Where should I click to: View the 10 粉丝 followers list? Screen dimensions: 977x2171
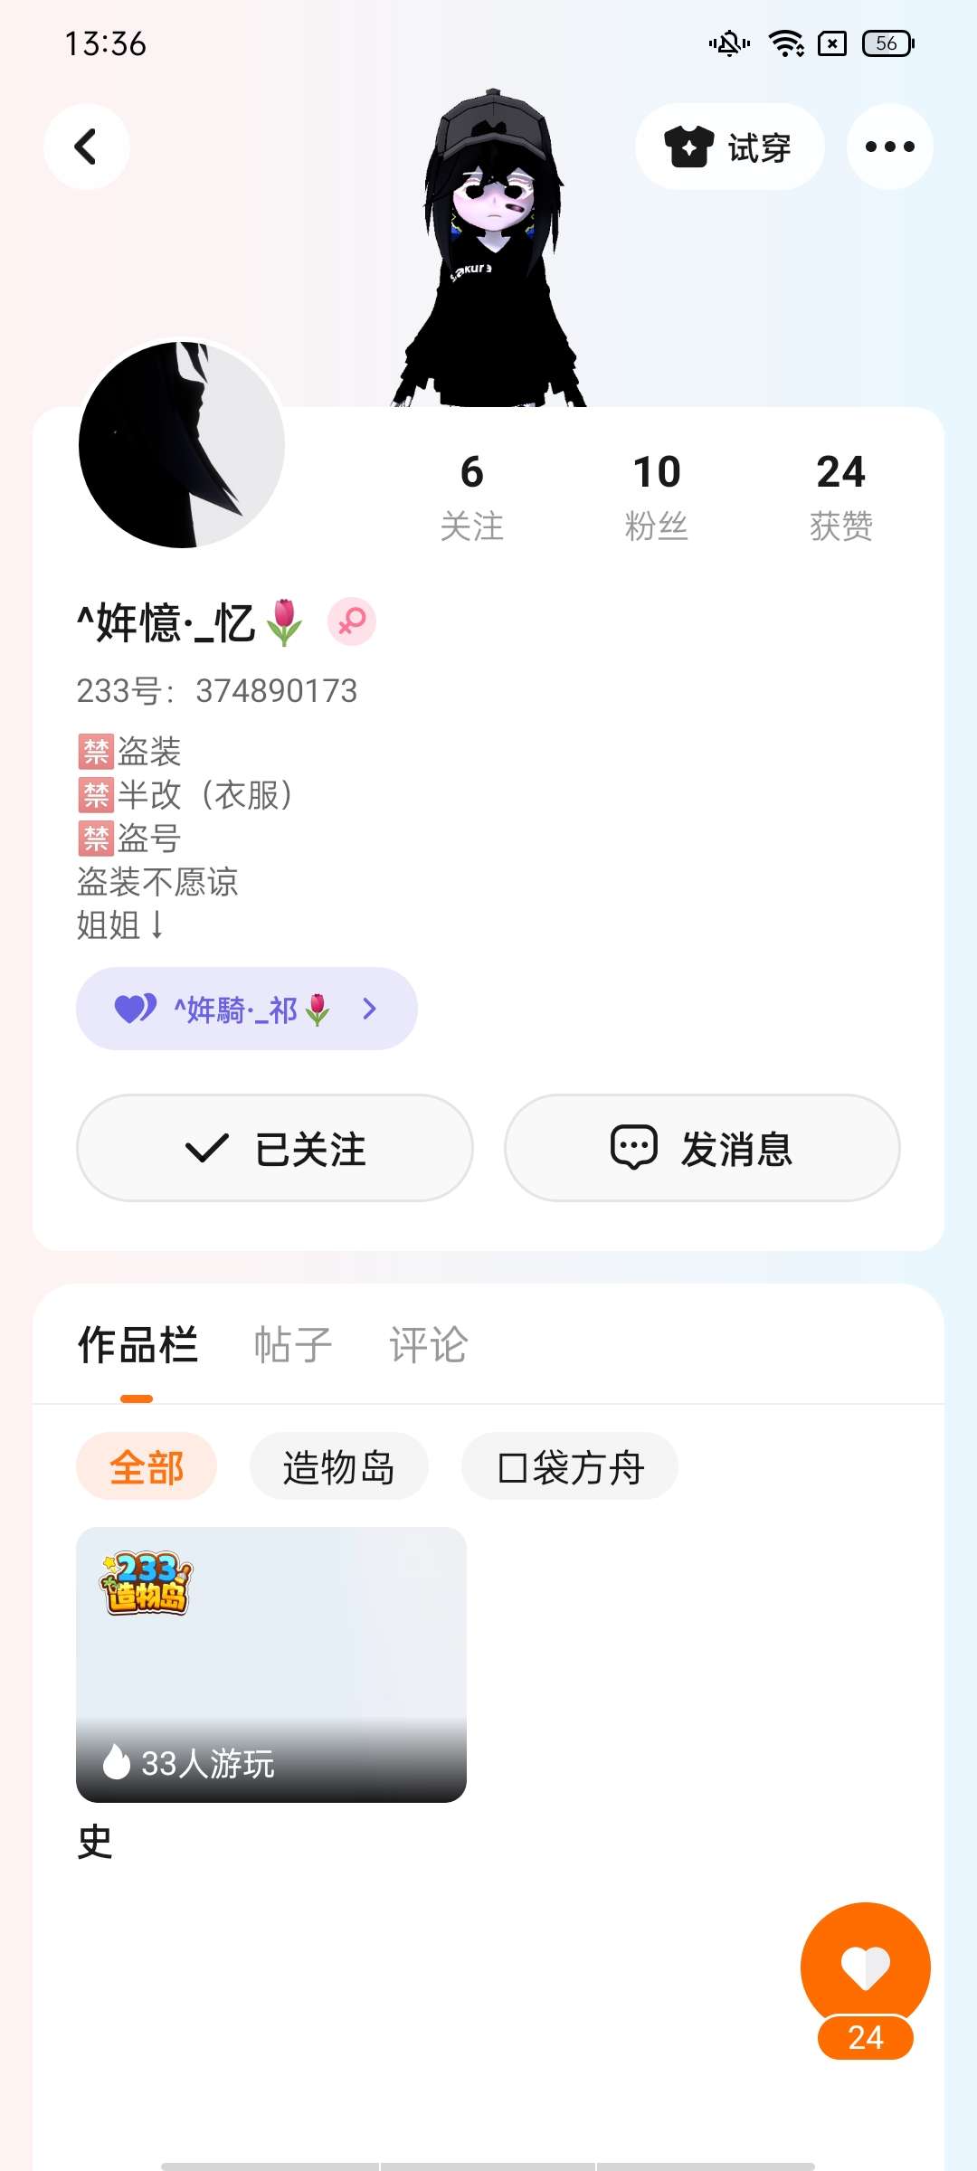(657, 496)
